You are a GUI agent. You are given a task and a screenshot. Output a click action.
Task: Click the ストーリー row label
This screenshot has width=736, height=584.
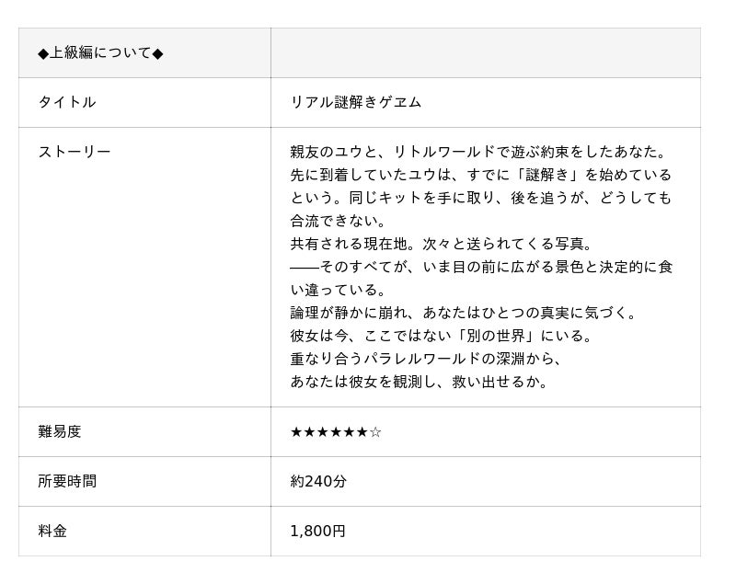pyautogui.click(x=74, y=152)
